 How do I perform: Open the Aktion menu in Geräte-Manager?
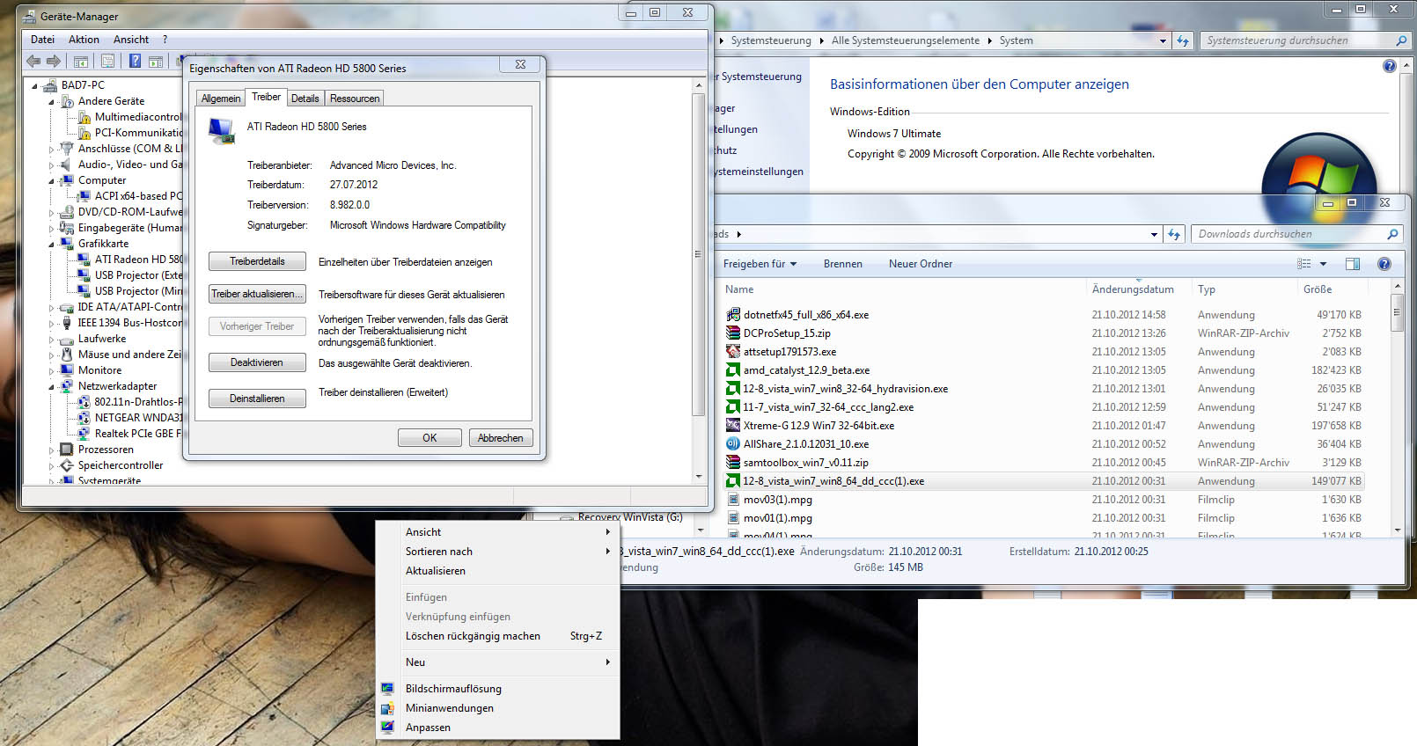click(x=84, y=40)
